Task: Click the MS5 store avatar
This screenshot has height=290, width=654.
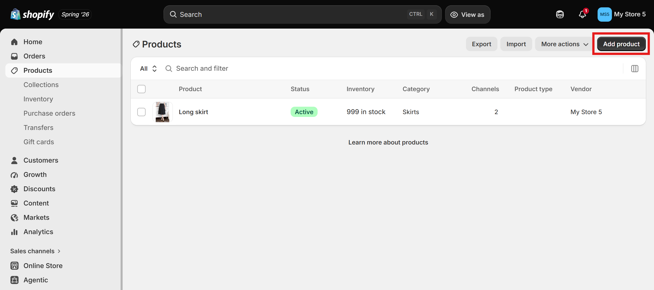Action: (x=604, y=15)
